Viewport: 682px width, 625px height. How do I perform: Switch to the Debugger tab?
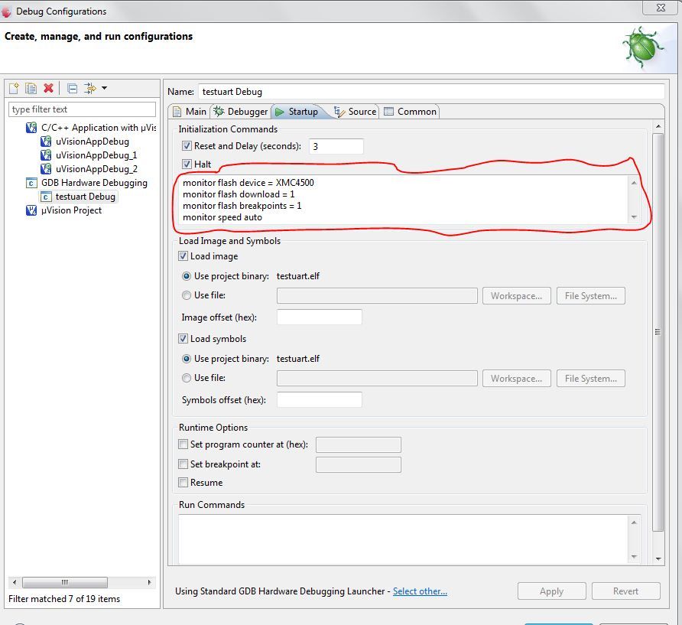(241, 112)
